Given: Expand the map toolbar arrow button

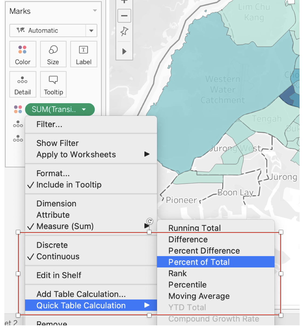Looking at the screenshot, I should tap(124, 51).
